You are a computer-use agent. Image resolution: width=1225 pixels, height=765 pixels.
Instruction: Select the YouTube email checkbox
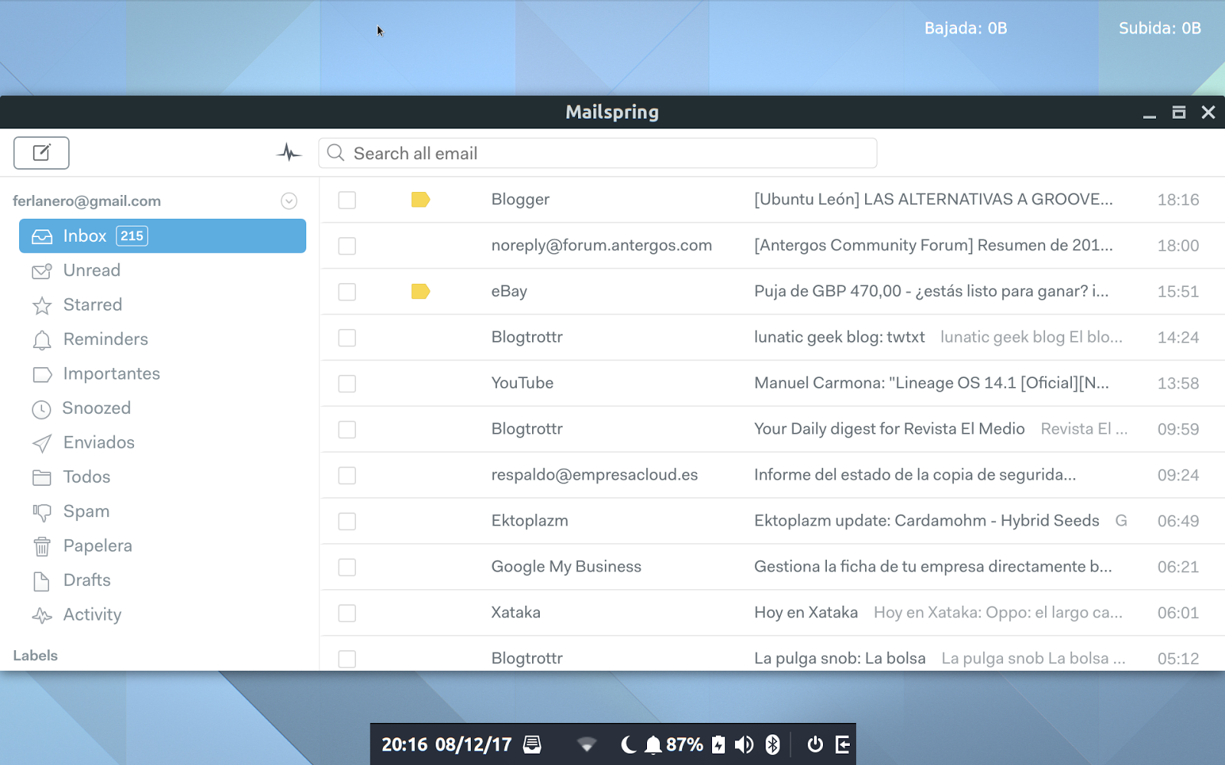tap(347, 383)
